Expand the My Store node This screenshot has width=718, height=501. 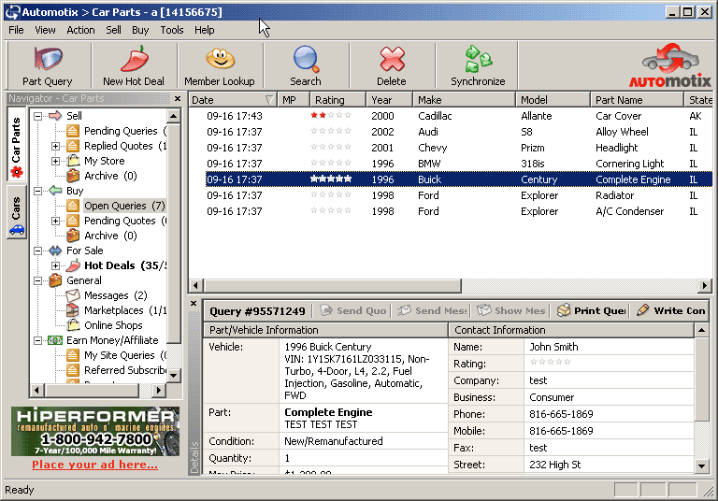55,161
